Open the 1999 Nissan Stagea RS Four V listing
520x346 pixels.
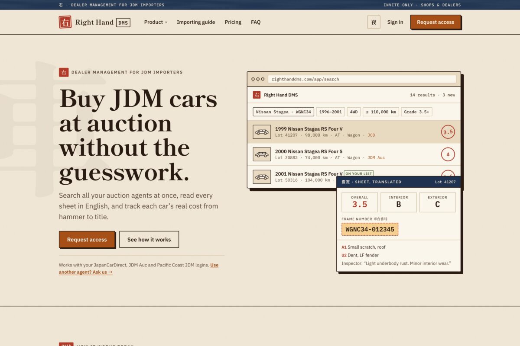tap(354, 132)
